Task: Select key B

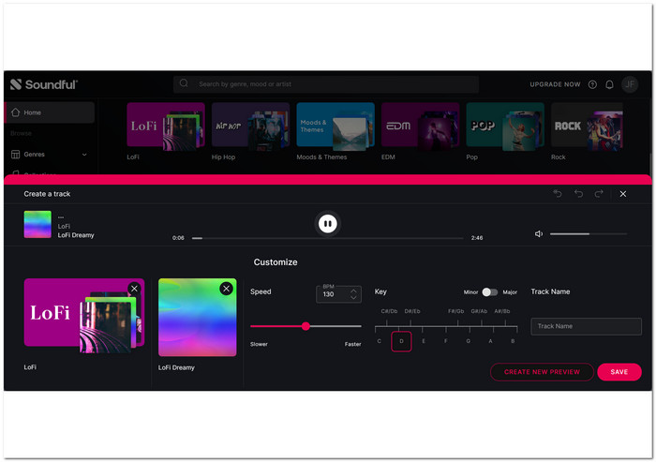Action: [x=513, y=341]
